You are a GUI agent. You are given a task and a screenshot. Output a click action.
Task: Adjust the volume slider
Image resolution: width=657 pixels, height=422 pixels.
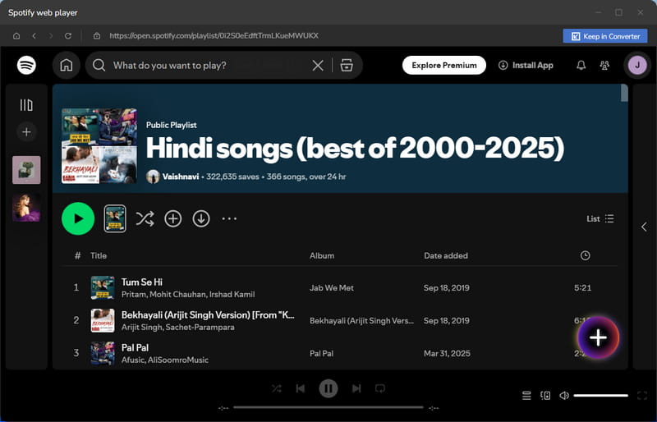pos(601,395)
